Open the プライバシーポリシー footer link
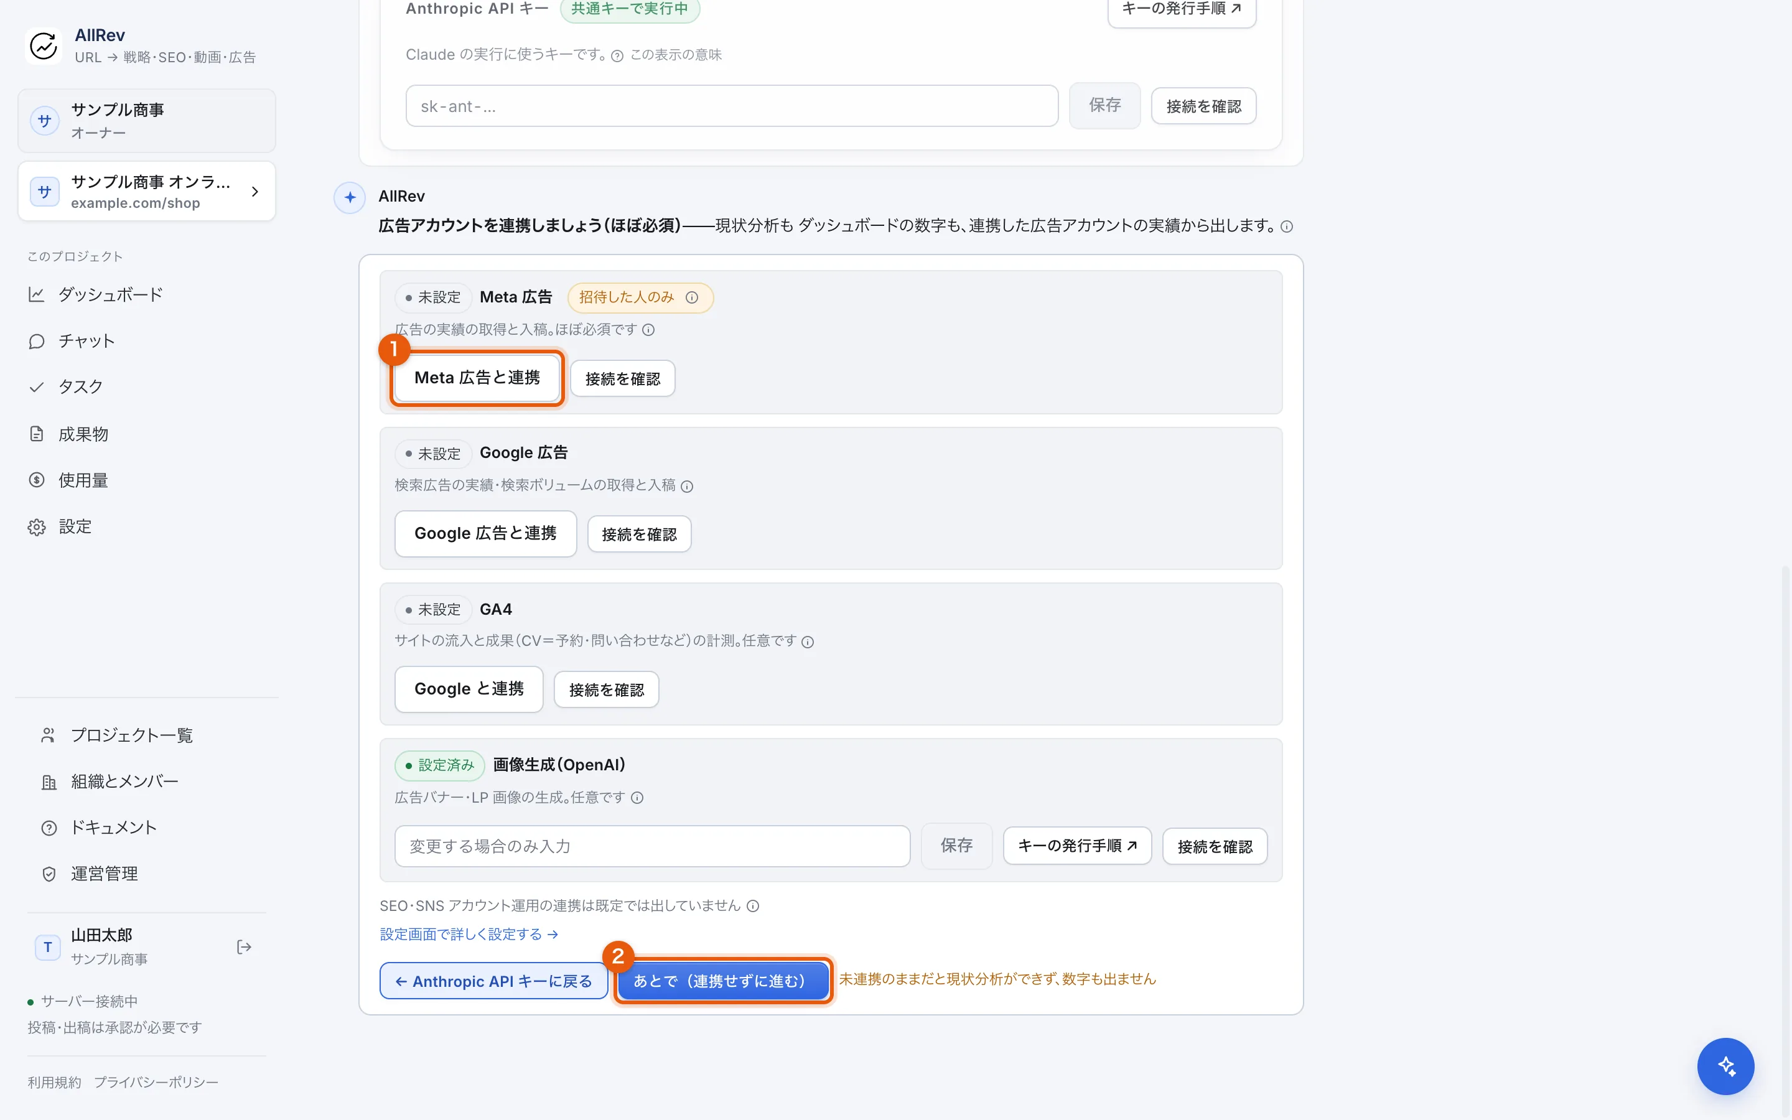The width and height of the screenshot is (1792, 1120). point(156,1083)
